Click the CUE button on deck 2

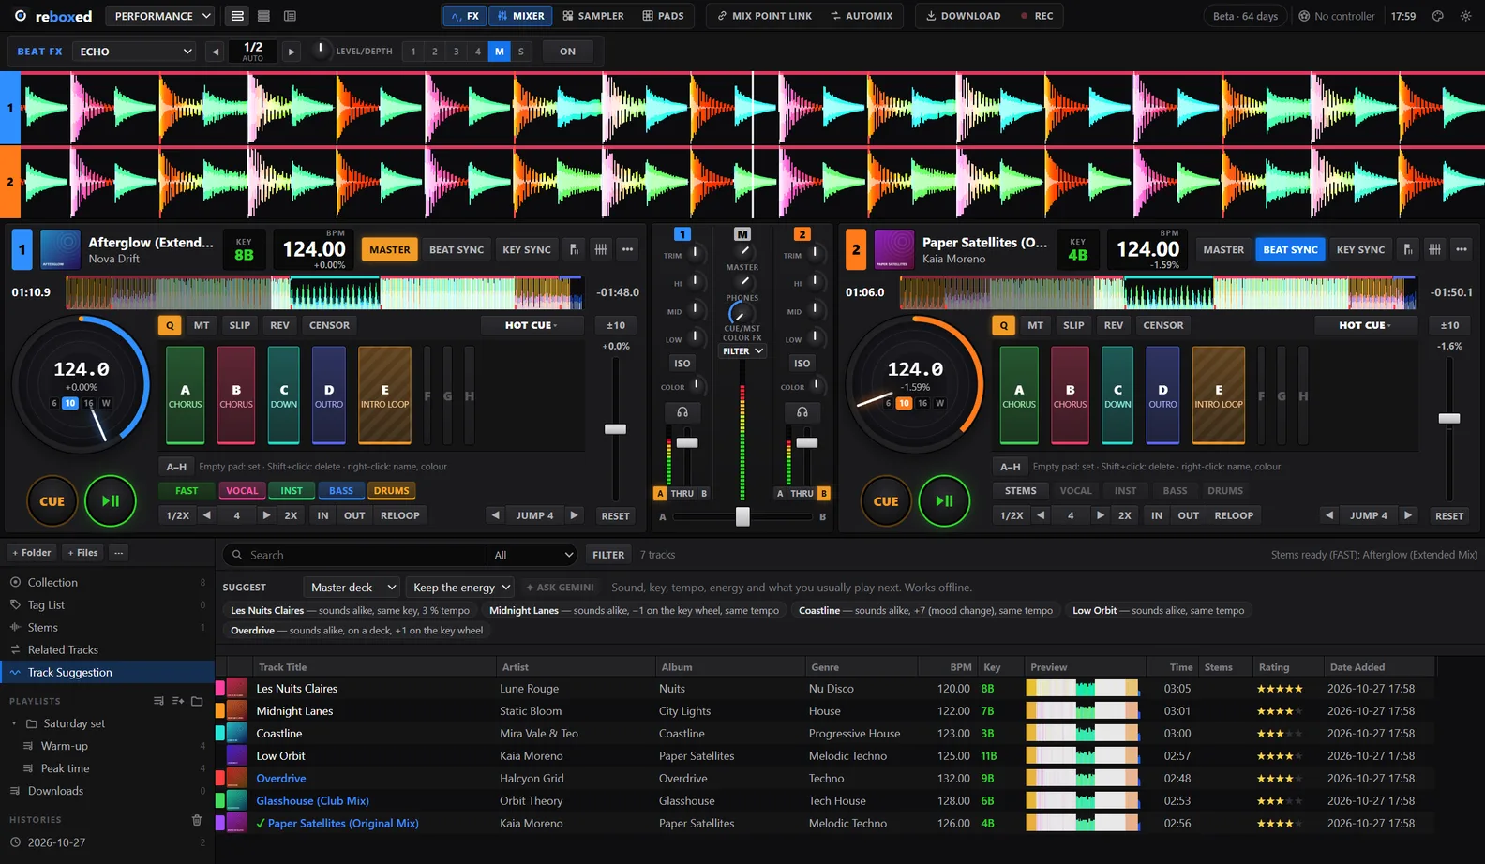tap(886, 501)
